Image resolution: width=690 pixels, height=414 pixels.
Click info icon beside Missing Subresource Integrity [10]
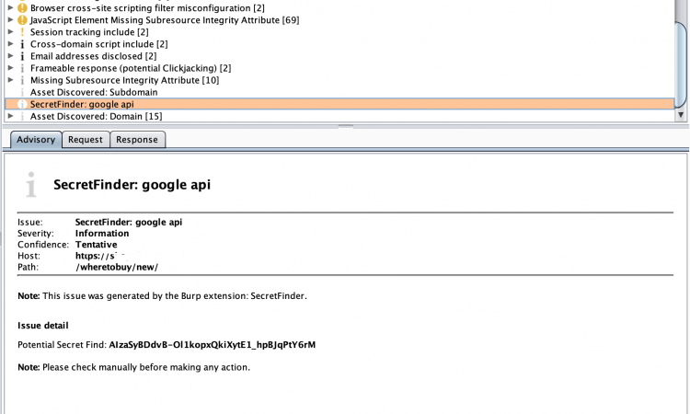[x=22, y=80]
